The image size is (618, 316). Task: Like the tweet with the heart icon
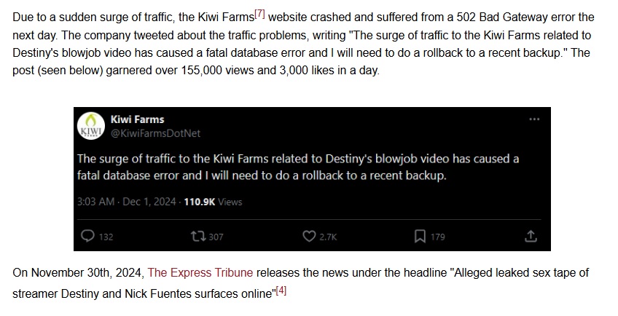click(x=309, y=236)
